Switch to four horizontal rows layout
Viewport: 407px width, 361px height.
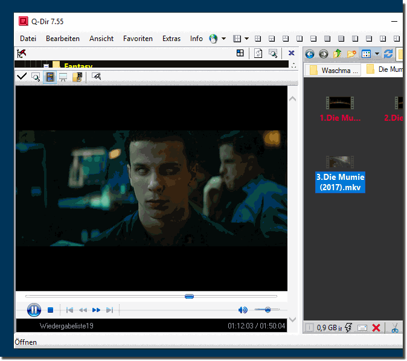click(341, 39)
